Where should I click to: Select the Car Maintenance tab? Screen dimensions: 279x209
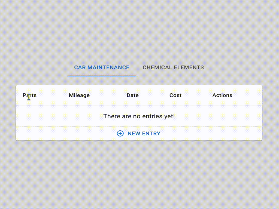102,67
